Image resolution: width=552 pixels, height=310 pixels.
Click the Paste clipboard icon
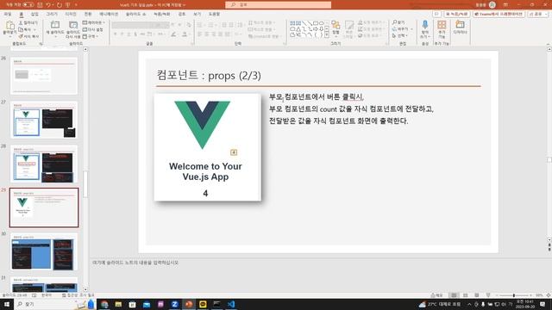[9, 26]
